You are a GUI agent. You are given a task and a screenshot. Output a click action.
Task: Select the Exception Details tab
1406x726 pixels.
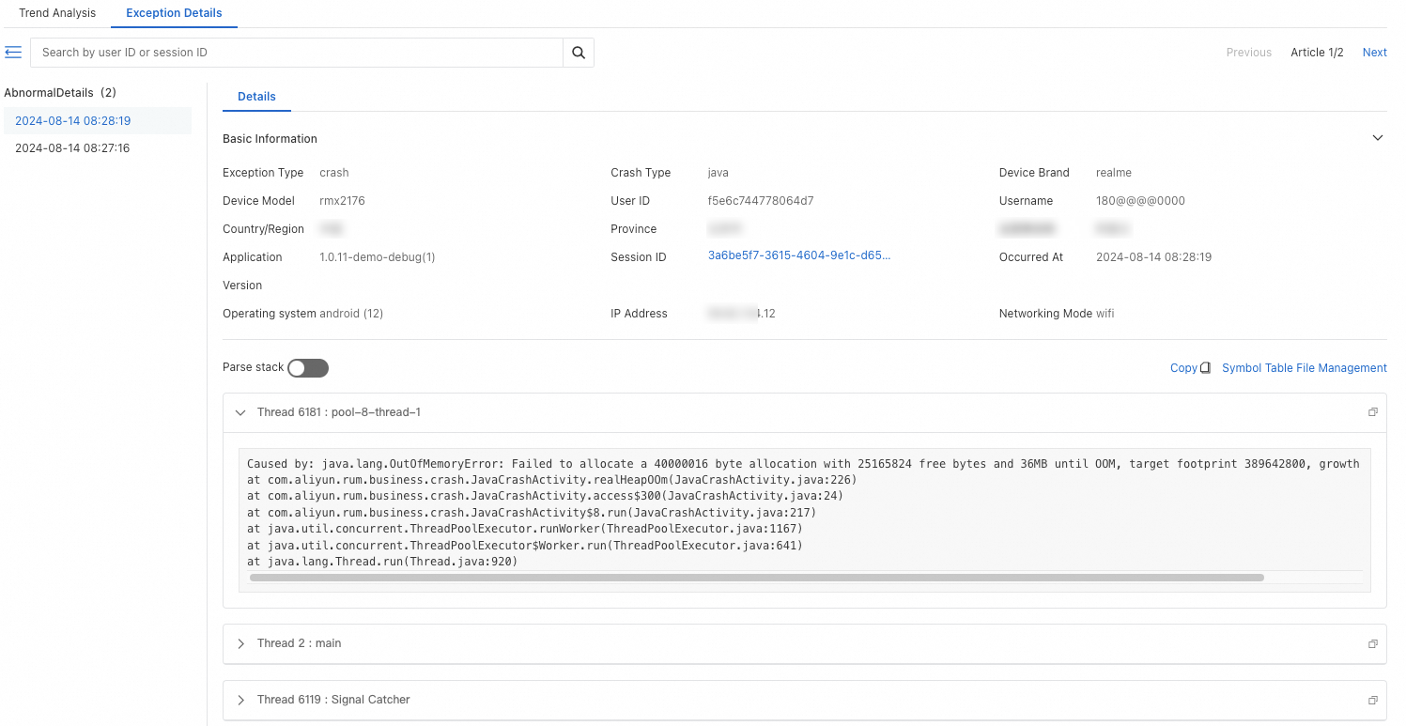tap(174, 13)
